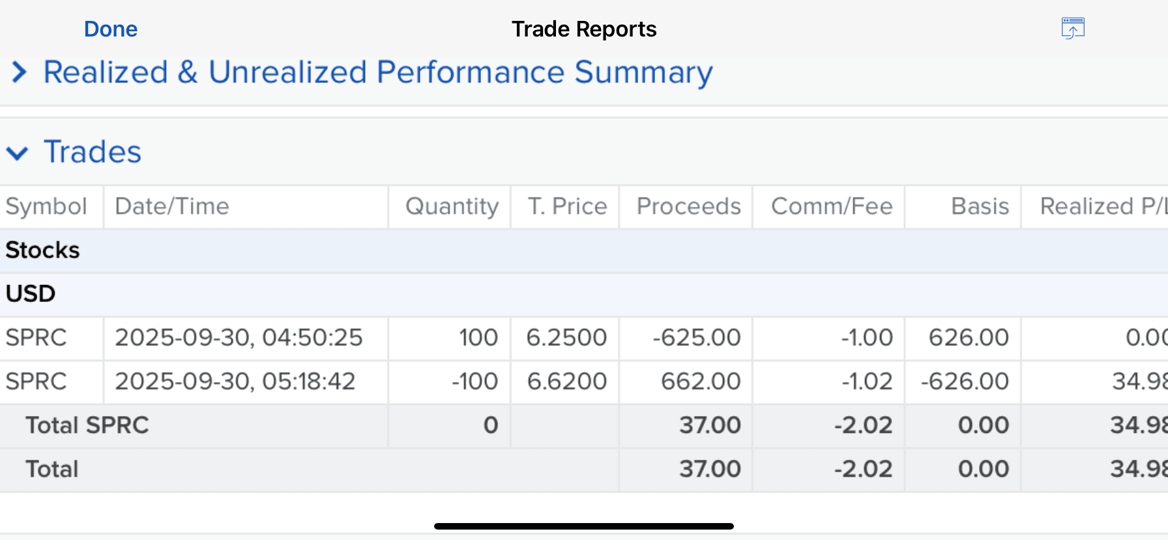Tap the Comm/Fee column header

(x=832, y=207)
